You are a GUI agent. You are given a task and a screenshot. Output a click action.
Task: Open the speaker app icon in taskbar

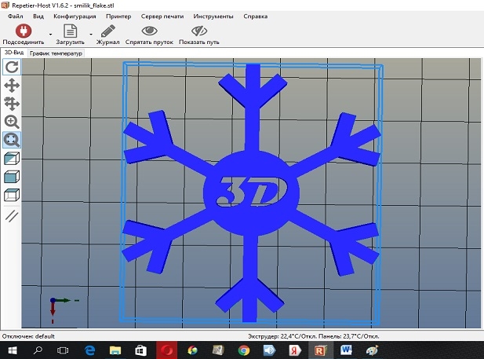[269, 350]
